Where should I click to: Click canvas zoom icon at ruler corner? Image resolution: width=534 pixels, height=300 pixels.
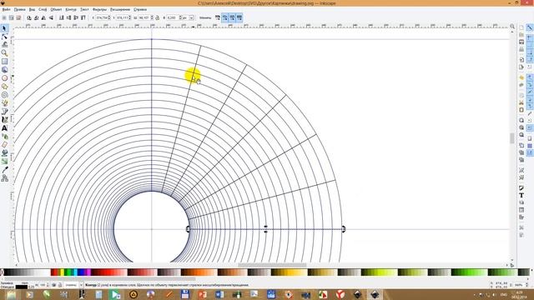pyautogui.click(x=512, y=27)
